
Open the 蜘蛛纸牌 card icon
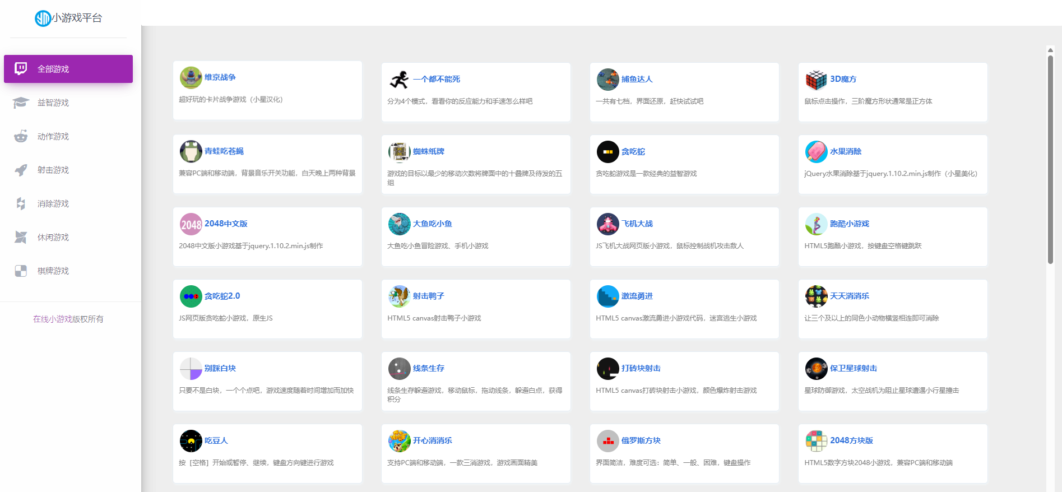click(400, 152)
